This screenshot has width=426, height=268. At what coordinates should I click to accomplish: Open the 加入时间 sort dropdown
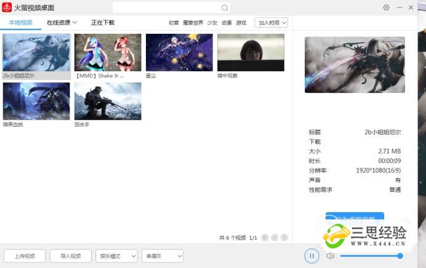[271, 23]
